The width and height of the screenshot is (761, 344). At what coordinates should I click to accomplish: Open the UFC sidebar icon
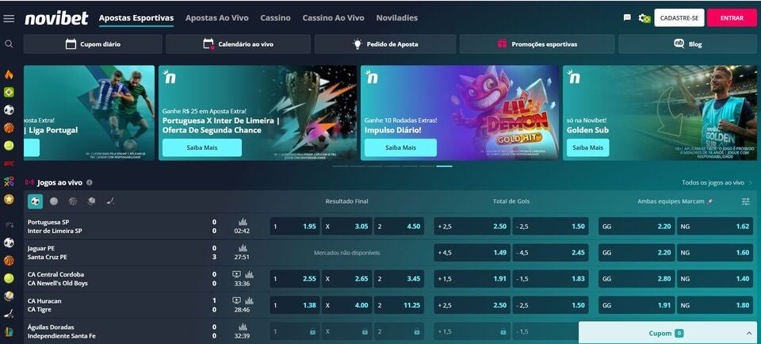pyautogui.click(x=9, y=163)
